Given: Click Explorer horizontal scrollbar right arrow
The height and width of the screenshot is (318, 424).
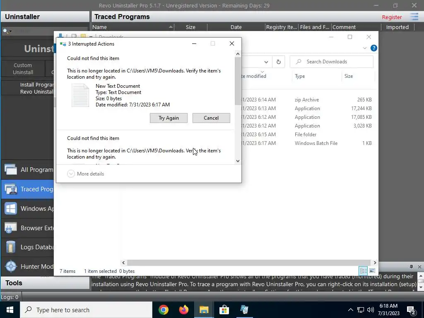Looking at the screenshot, I should point(375,263).
